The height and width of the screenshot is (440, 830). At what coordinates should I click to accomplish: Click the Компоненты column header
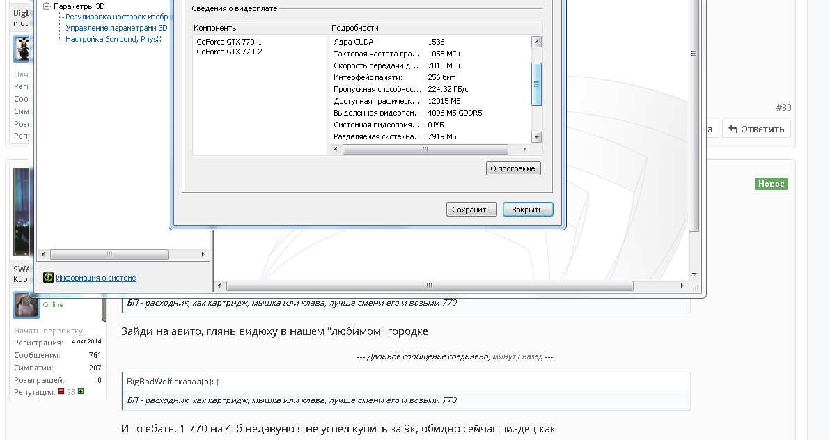pos(215,28)
